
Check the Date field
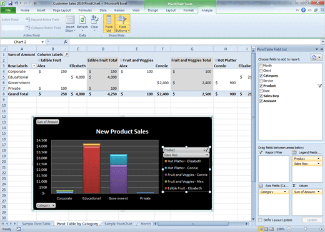[261, 91]
